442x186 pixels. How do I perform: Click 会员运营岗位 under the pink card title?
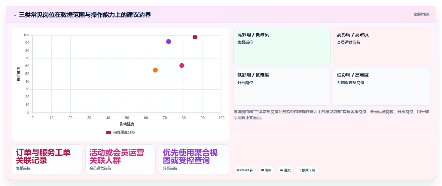pos(100,168)
